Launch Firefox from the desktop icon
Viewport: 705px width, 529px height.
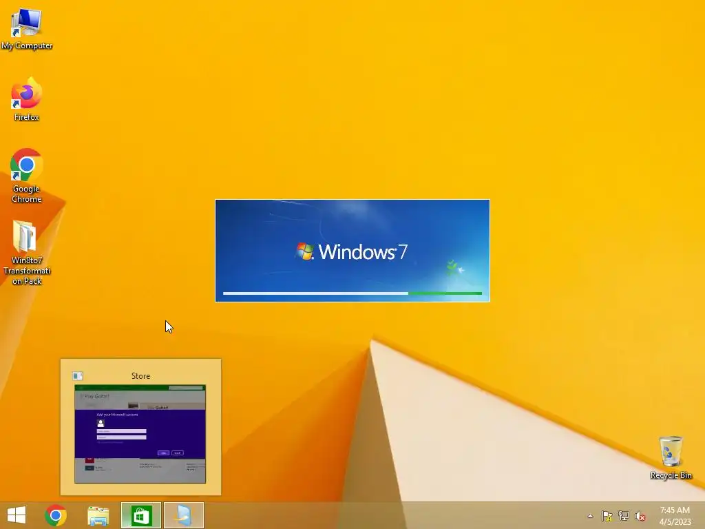27,99
